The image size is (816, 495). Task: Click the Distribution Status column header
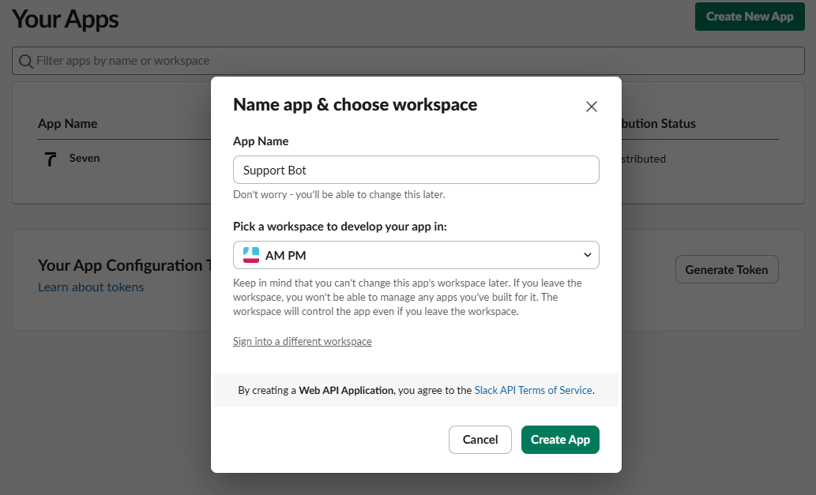(x=658, y=123)
